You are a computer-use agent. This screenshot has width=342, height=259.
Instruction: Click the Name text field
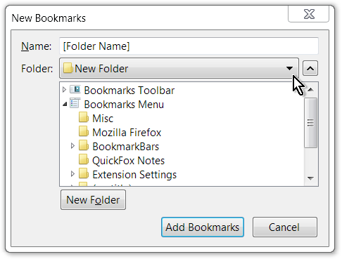click(189, 46)
